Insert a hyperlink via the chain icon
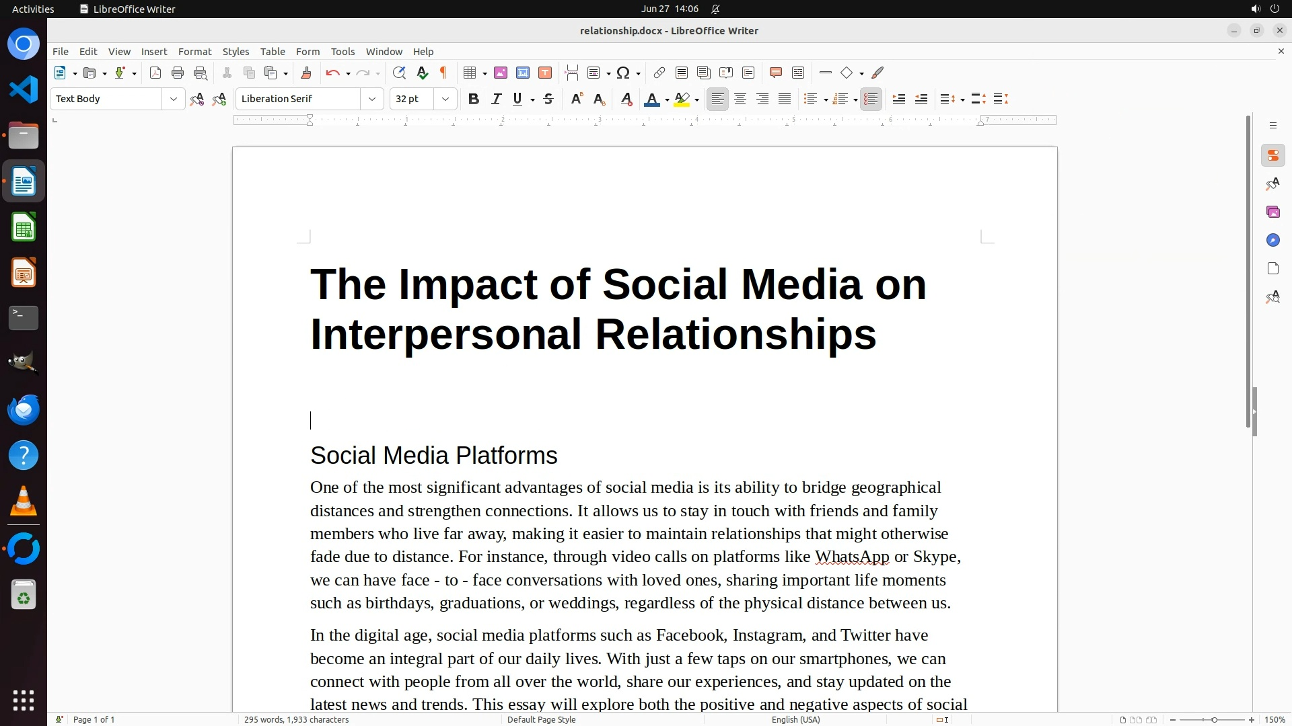Screen dimensions: 1292x726 (x=659, y=73)
